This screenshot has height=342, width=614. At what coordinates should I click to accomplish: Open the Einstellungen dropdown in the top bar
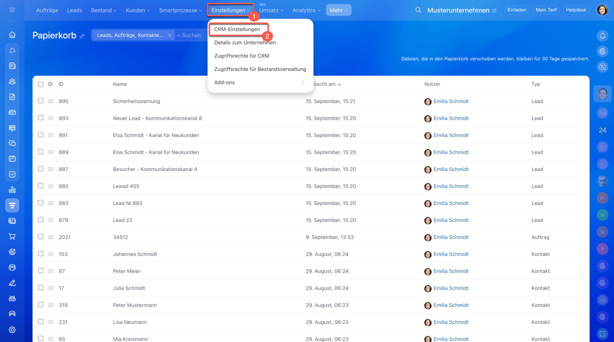pyautogui.click(x=231, y=10)
